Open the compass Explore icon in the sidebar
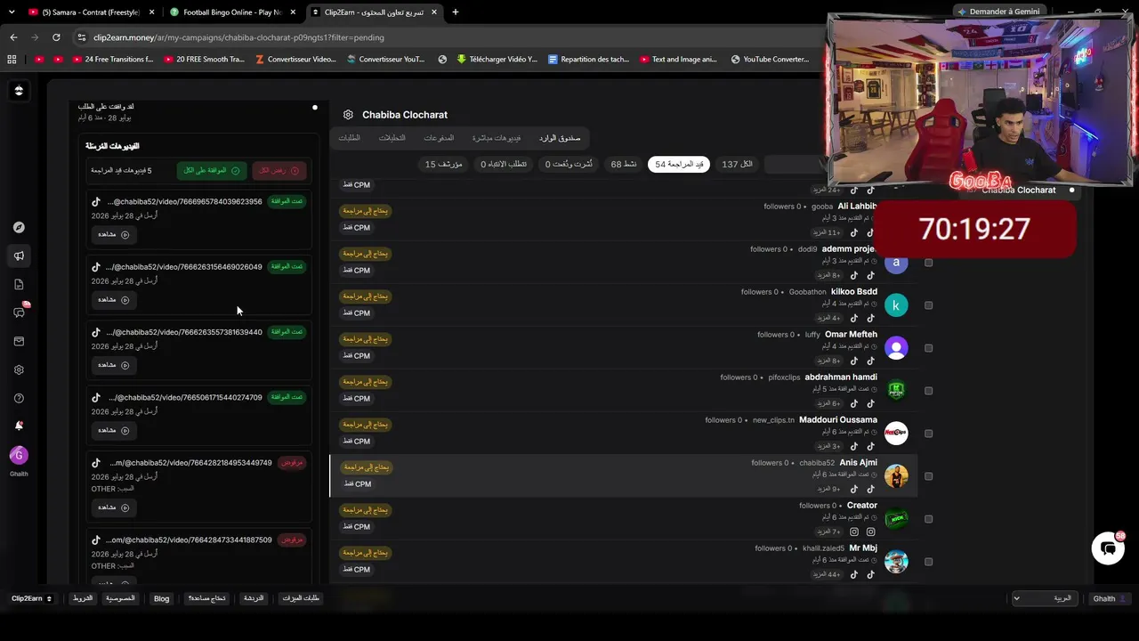Screen dimensions: 1139x641 19,227
